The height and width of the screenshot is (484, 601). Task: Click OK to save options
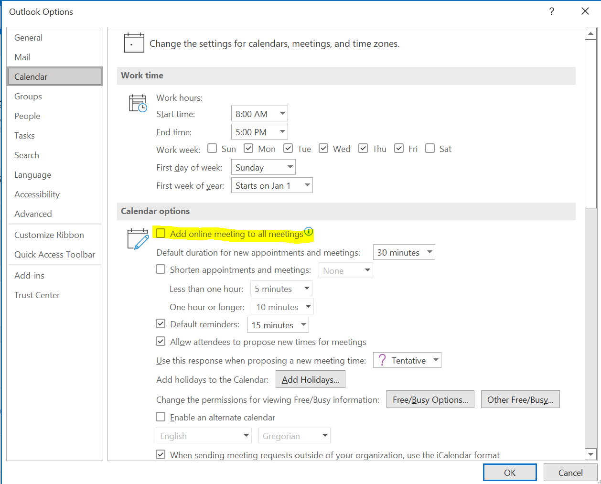tap(510, 472)
